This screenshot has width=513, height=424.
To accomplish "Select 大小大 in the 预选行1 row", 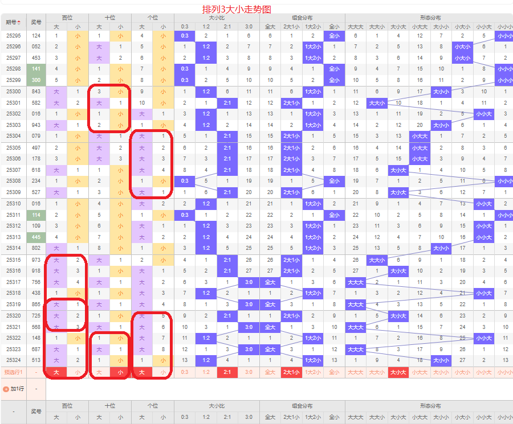I will pos(398,372).
